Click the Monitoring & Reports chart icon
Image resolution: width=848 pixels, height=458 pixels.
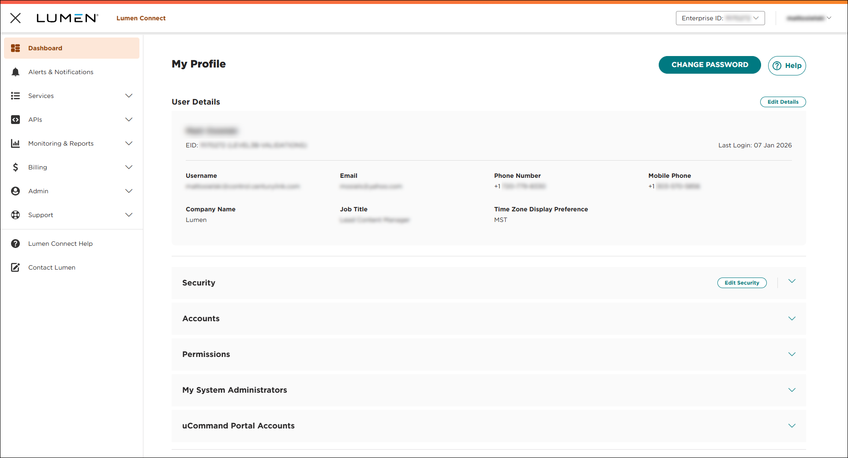(x=15, y=143)
